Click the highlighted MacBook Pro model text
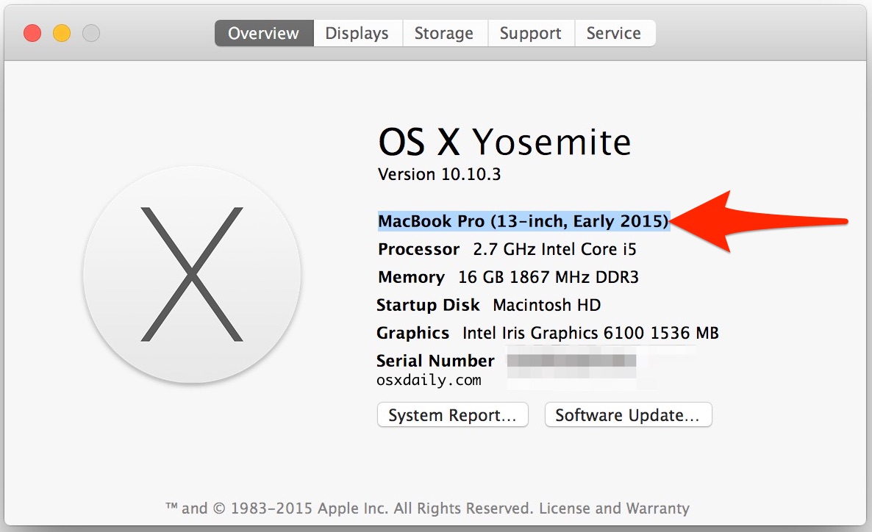This screenshot has width=872, height=532. coord(523,221)
